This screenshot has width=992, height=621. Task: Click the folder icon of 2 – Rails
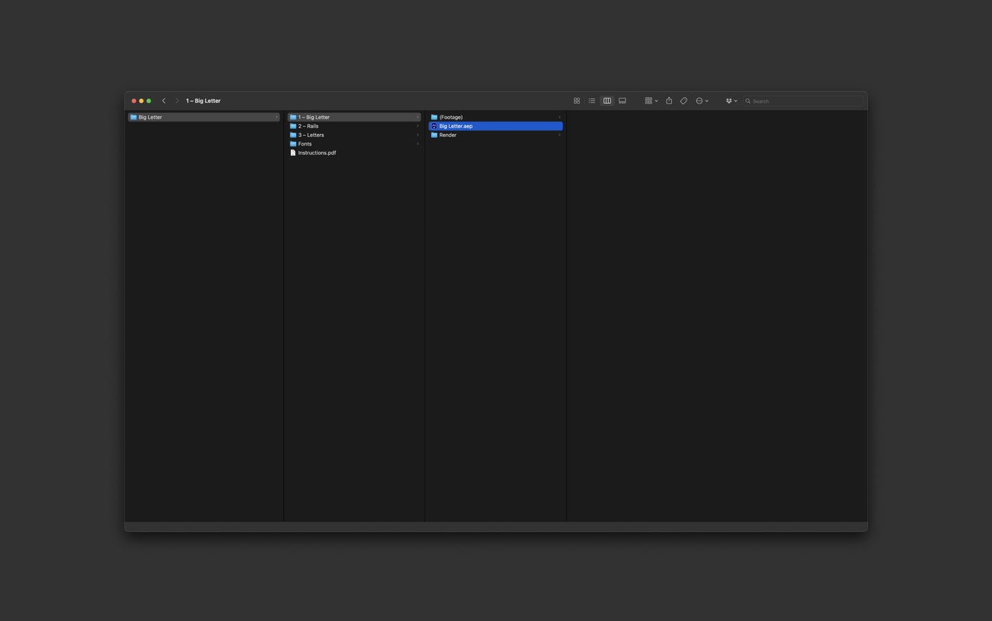293,126
